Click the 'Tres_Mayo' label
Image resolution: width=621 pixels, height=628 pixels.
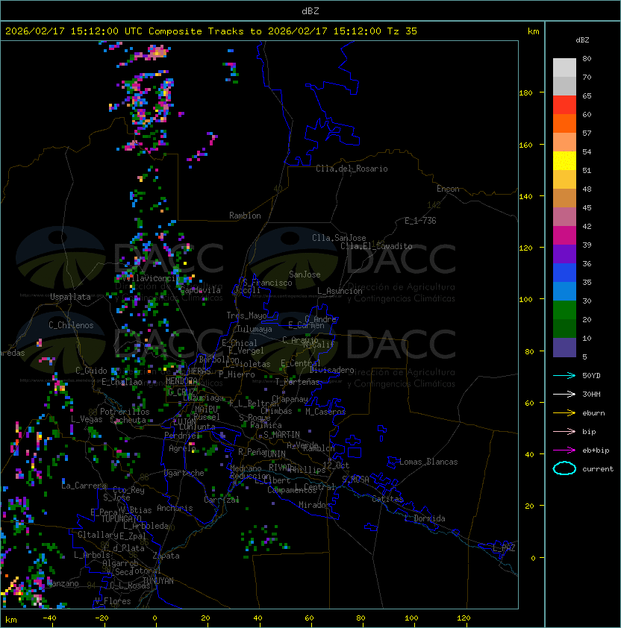click(x=246, y=315)
